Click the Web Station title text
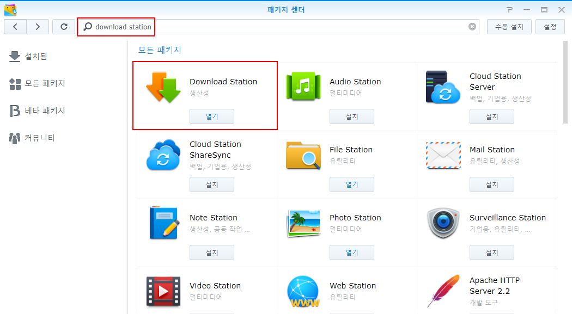Image resolution: width=572 pixels, height=314 pixels. [x=353, y=286]
